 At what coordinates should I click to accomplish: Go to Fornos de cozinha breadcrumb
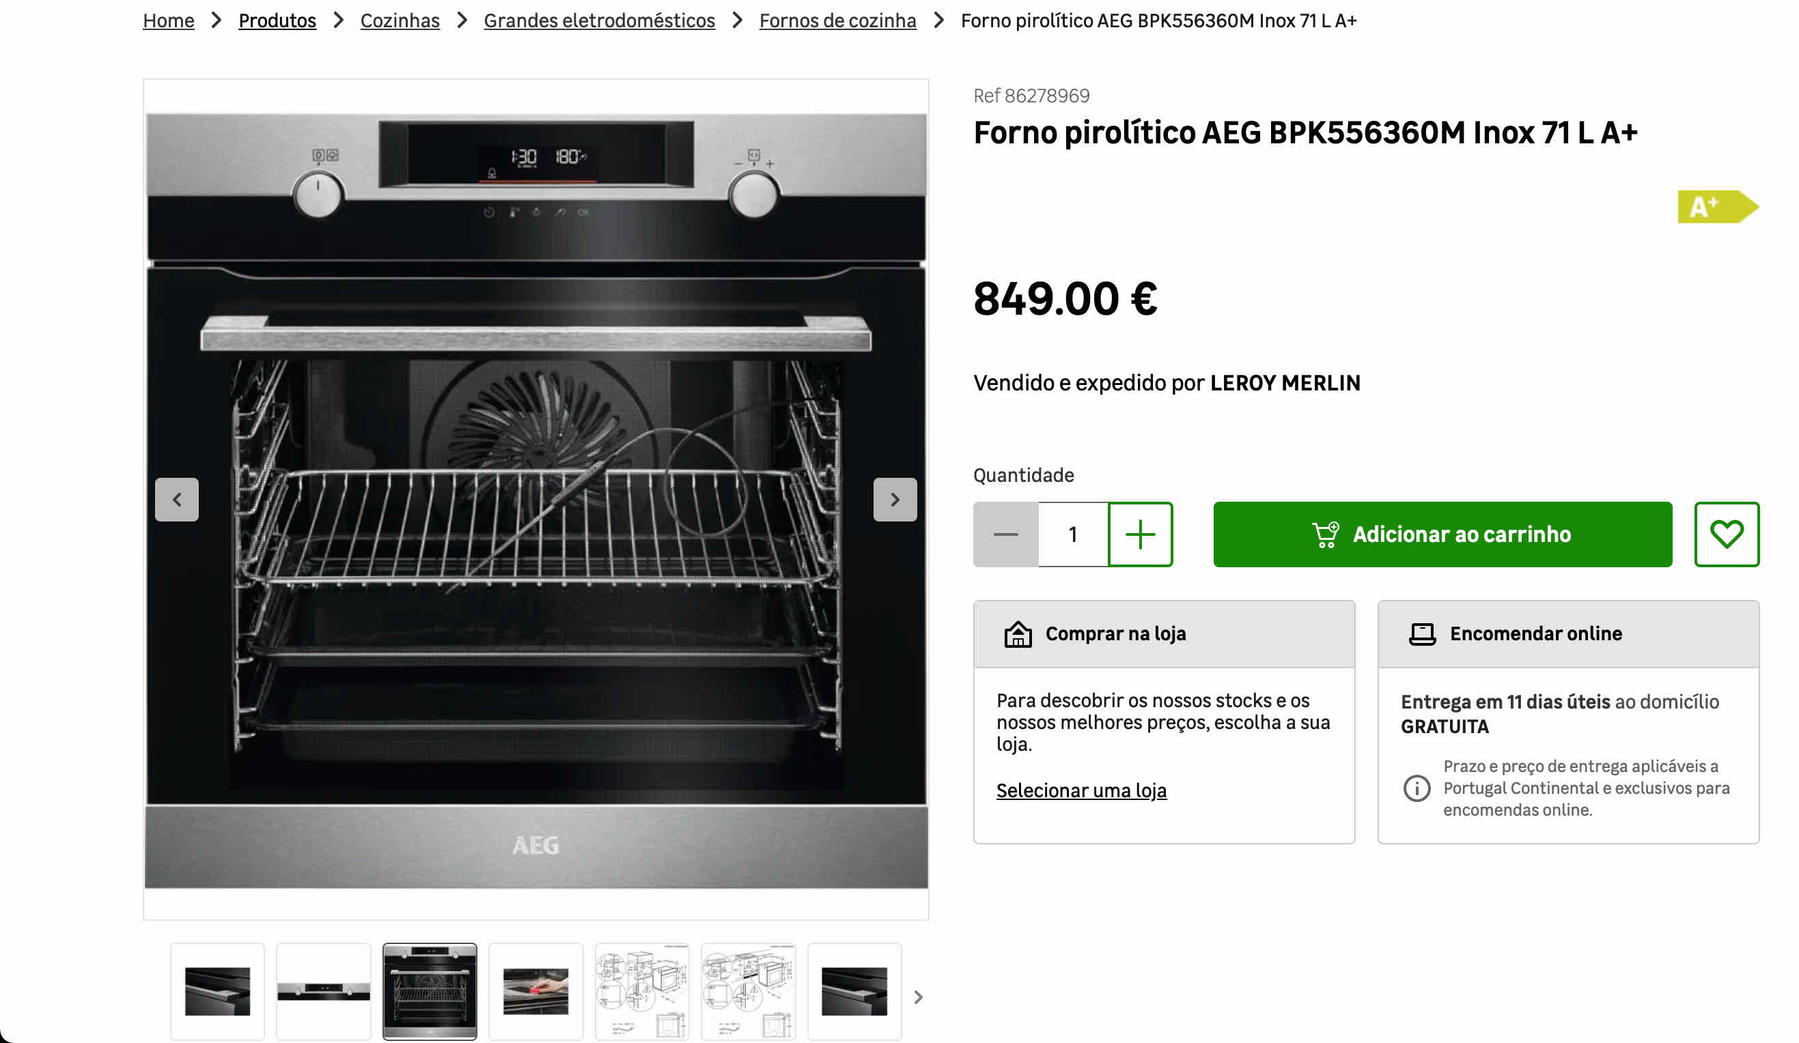tap(837, 20)
